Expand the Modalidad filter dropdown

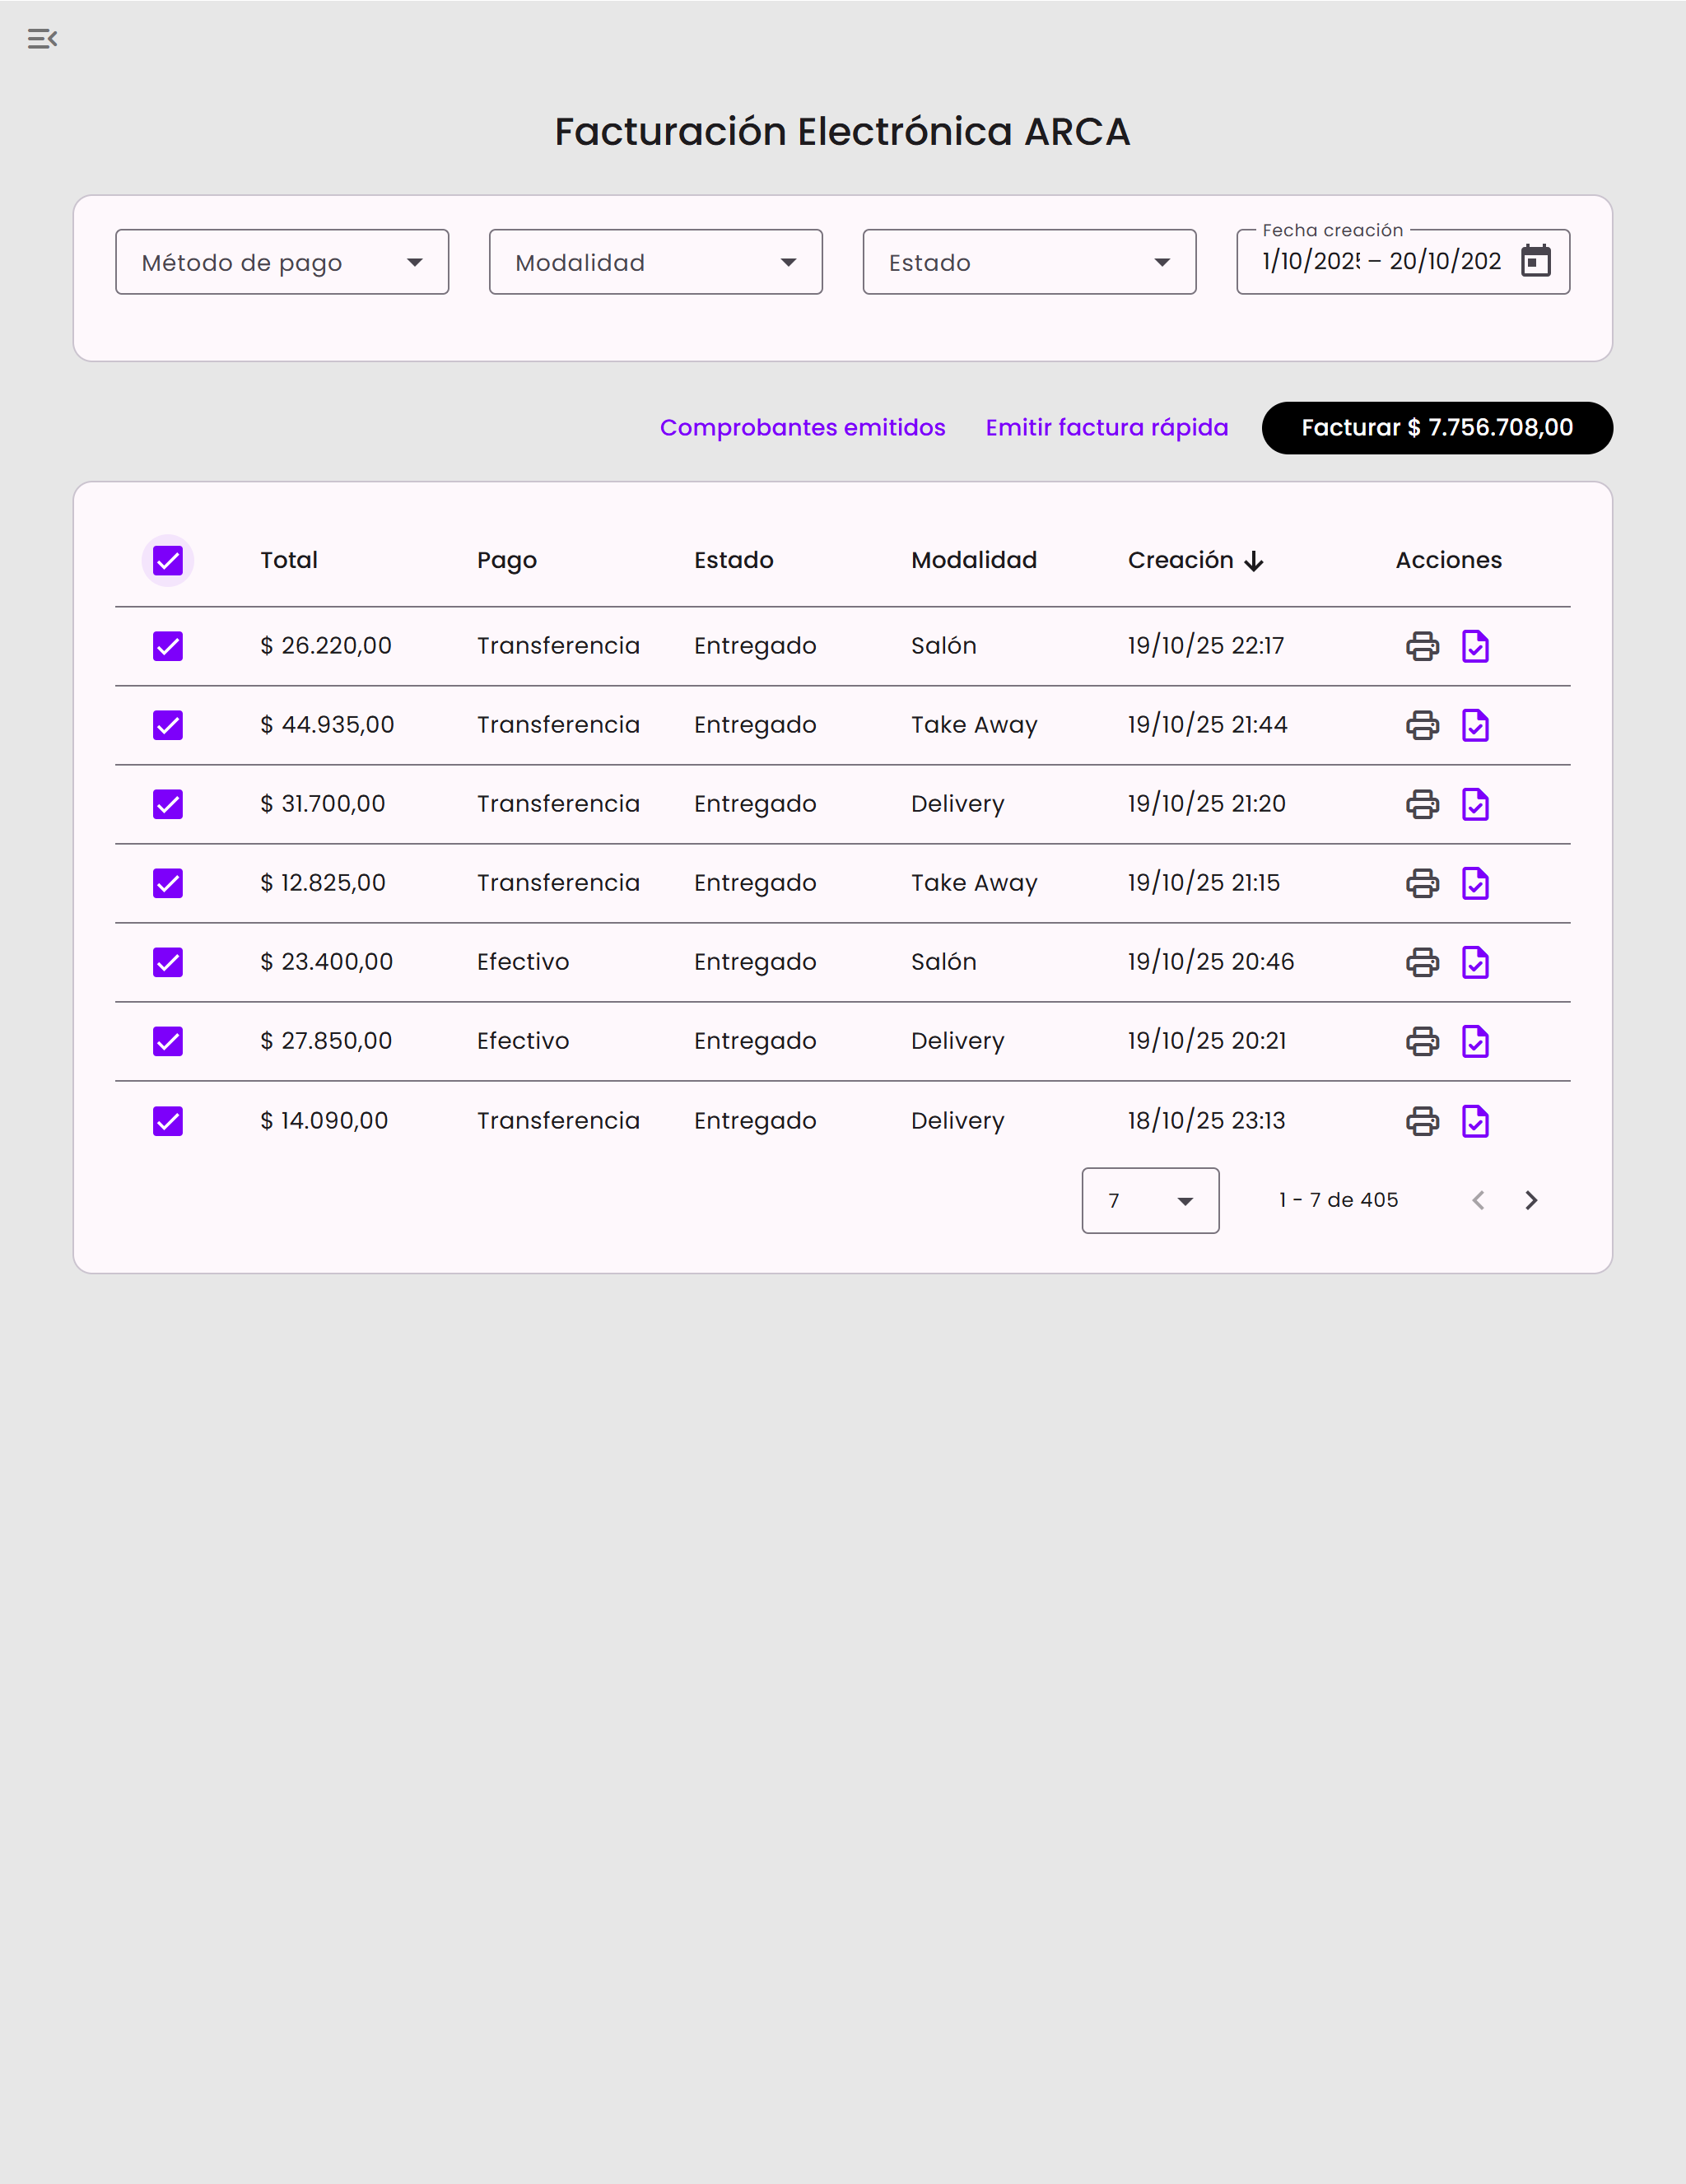655,262
